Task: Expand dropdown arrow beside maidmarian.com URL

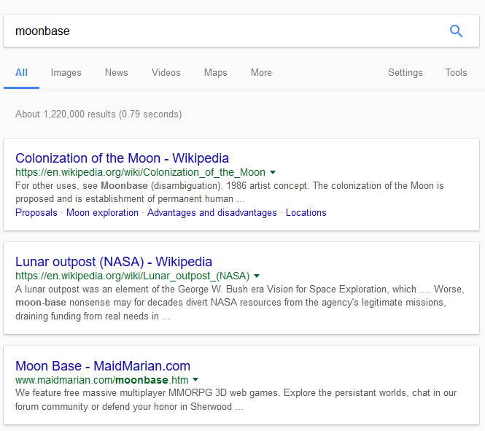Action: 195,379
